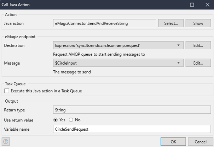The width and height of the screenshot is (214, 147).
Task: Click the 'Java action' label
Action: coord(14,23)
